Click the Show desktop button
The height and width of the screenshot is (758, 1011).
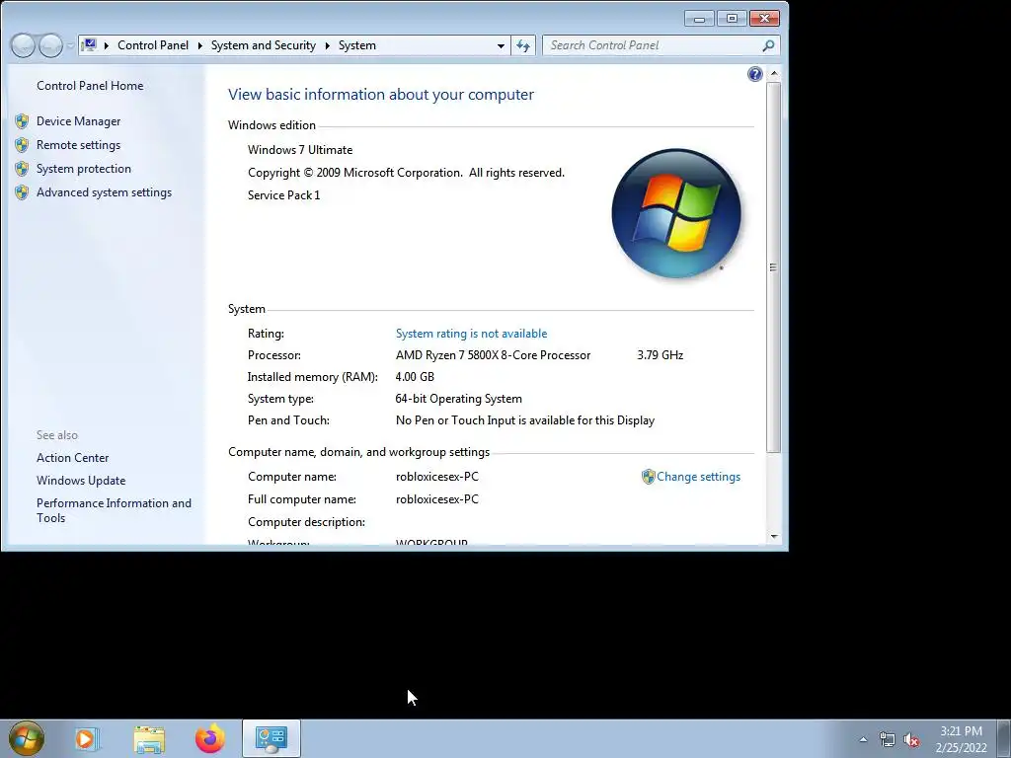(x=1004, y=738)
